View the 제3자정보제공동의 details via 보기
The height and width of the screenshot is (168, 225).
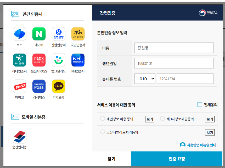coord(210,119)
